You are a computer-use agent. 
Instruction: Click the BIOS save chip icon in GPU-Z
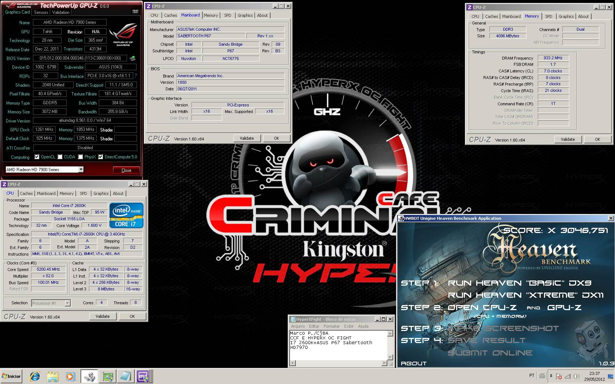(x=133, y=58)
